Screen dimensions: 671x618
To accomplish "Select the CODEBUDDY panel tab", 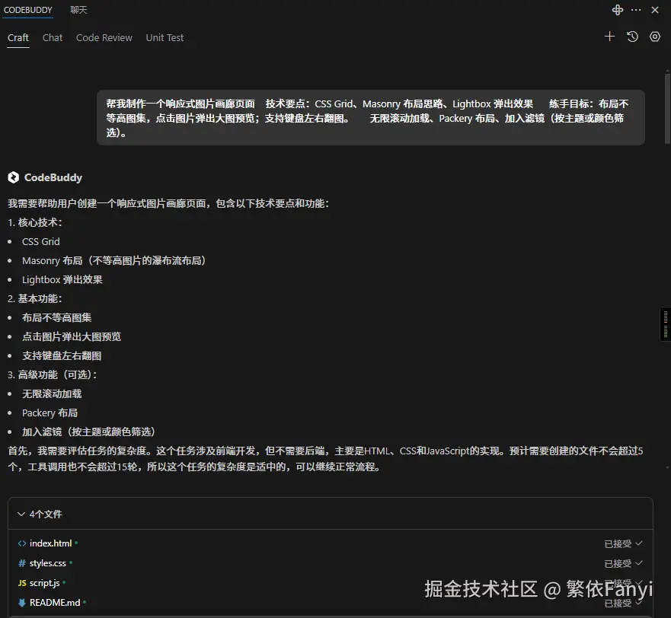I will pyautogui.click(x=28, y=10).
